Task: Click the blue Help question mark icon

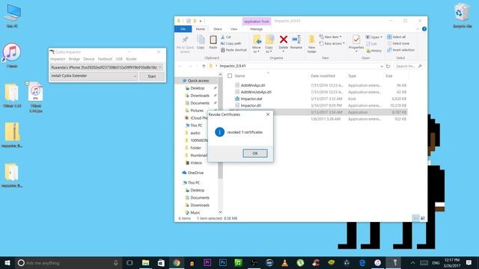Action: [424, 29]
